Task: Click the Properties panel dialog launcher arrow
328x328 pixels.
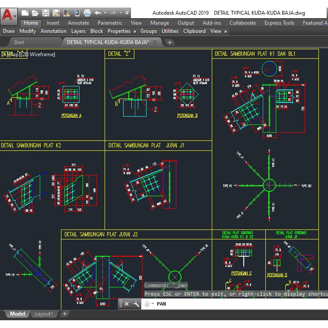Action: (x=135, y=32)
